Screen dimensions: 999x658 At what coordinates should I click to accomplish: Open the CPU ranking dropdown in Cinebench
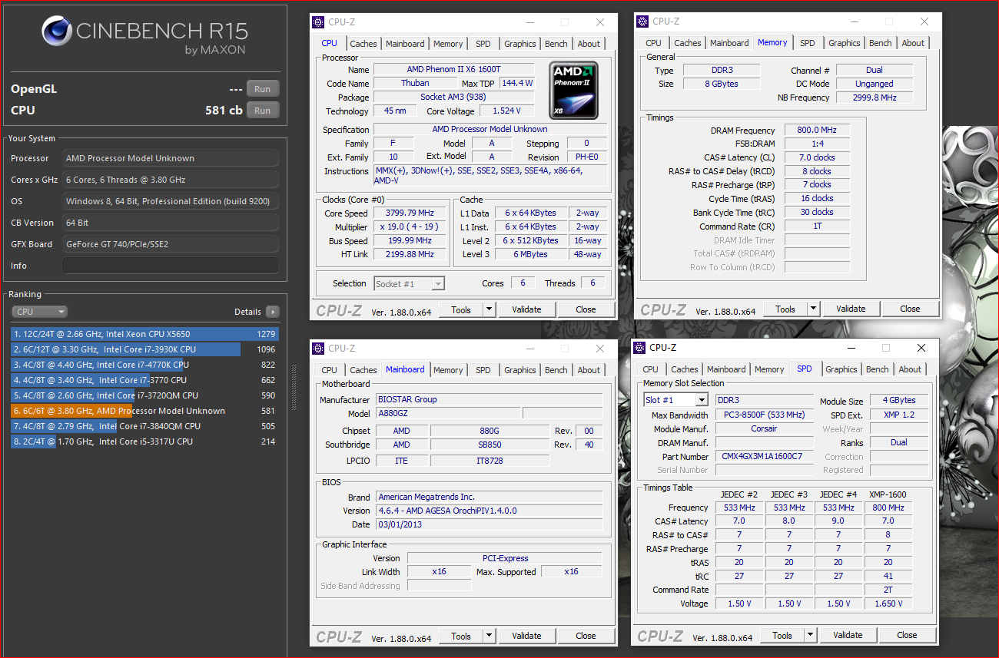[40, 312]
